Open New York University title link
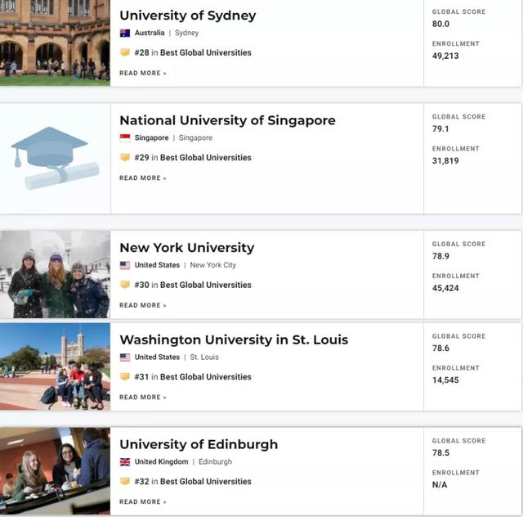This screenshot has width=523, height=517. (186, 248)
